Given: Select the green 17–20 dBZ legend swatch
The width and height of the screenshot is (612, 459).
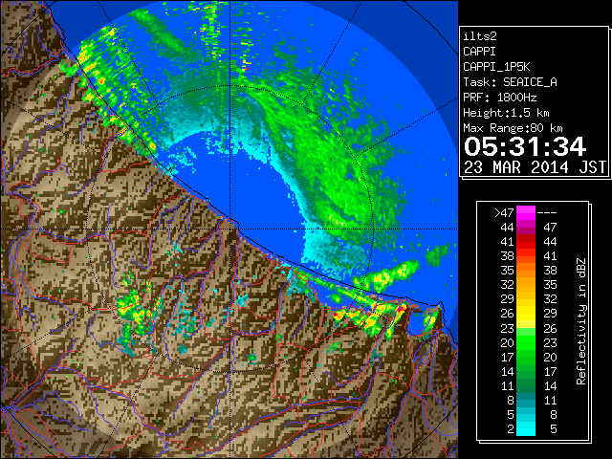Looking at the screenshot, I should [526, 357].
